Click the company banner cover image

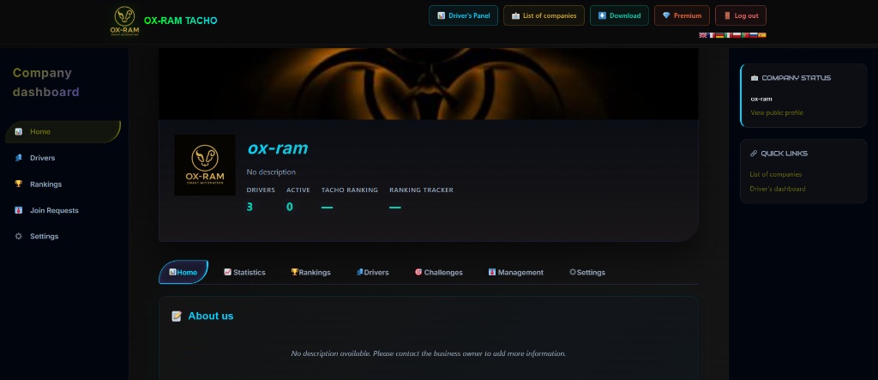pyautogui.click(x=429, y=83)
